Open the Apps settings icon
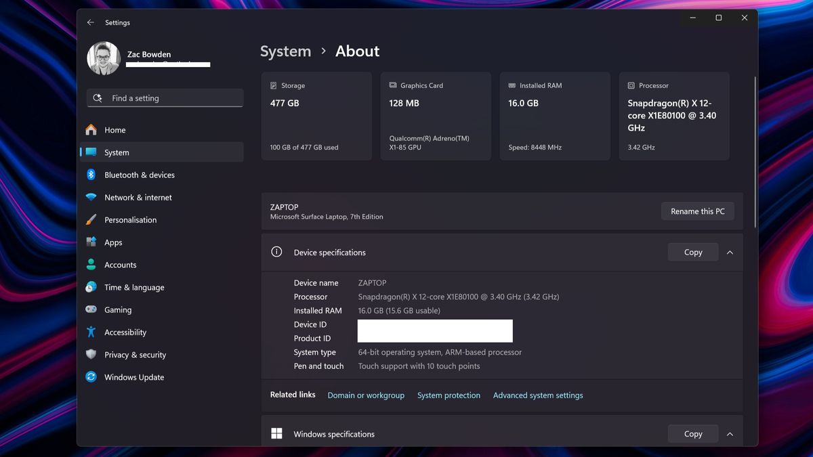813x457 pixels. [x=91, y=242]
